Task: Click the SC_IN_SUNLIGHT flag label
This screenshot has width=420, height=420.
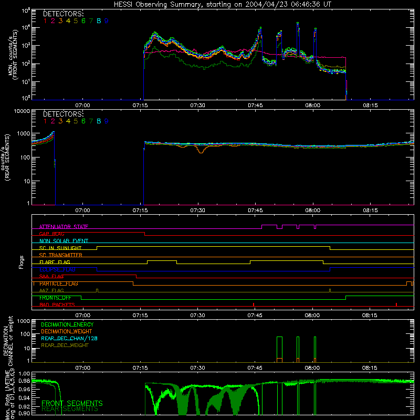Action: pyautogui.click(x=60, y=248)
